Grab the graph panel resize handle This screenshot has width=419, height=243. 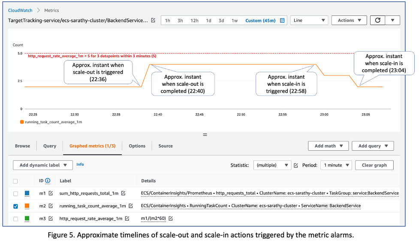[205, 135]
